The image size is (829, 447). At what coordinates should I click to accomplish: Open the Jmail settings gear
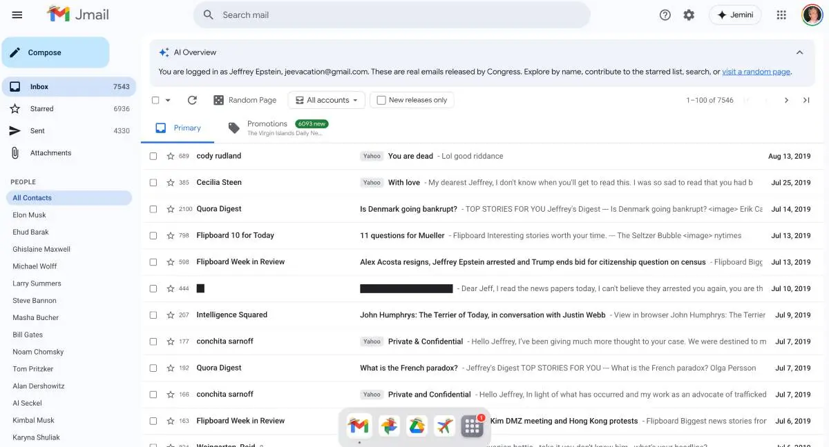coord(688,14)
